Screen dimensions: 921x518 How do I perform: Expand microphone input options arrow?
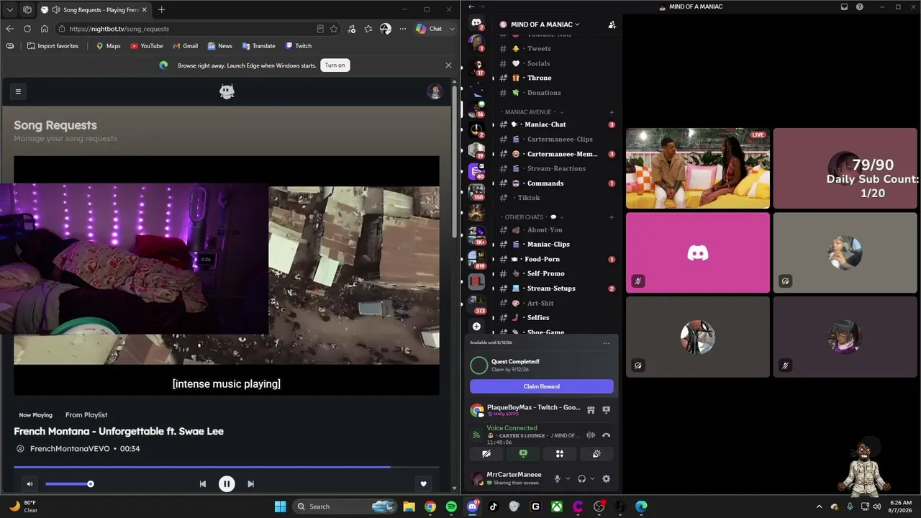click(x=568, y=478)
